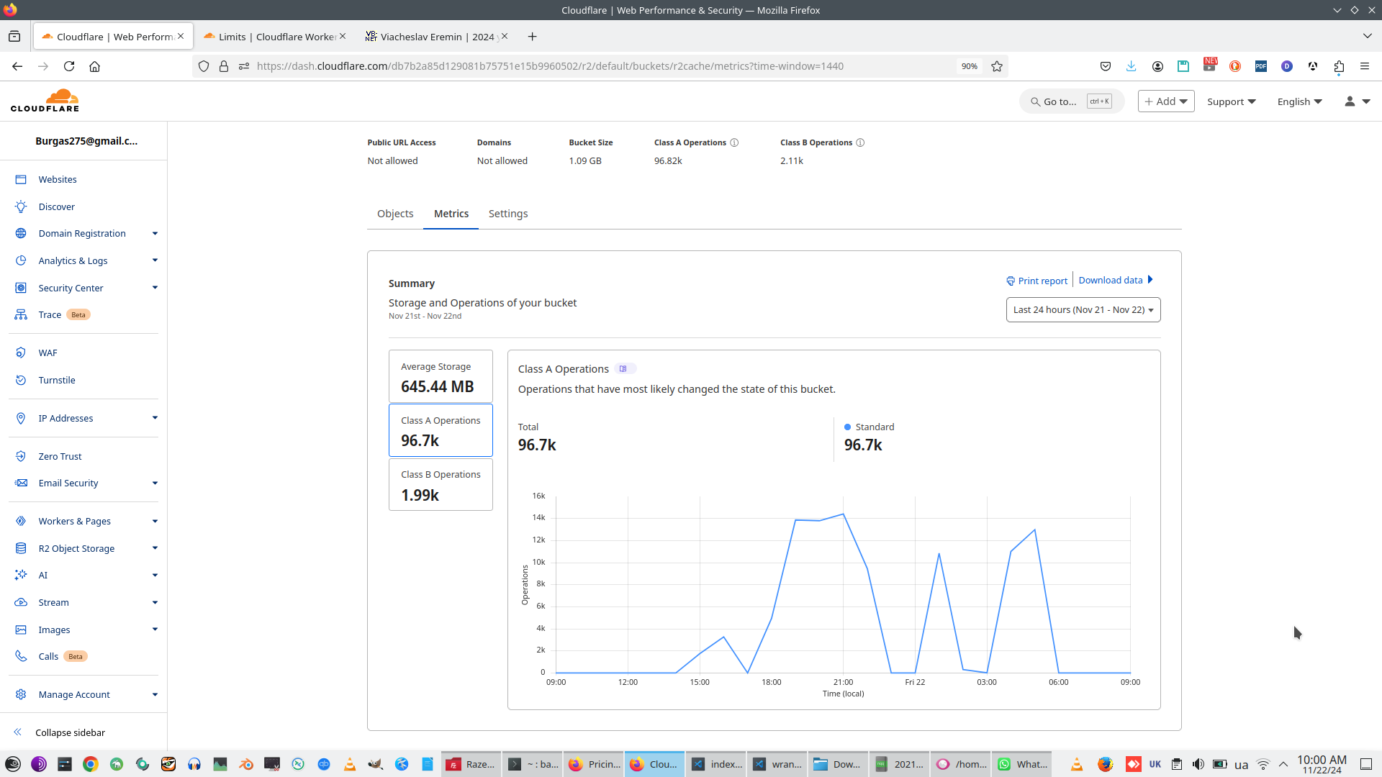Click the Download data link

click(x=1111, y=281)
